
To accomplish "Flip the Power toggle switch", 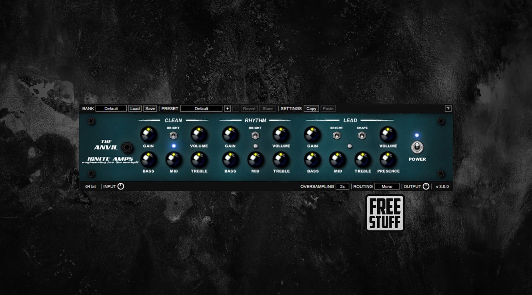I will pyautogui.click(x=417, y=147).
